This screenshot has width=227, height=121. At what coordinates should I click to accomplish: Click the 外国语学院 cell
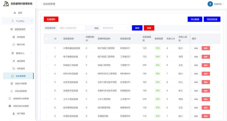[103, 116]
